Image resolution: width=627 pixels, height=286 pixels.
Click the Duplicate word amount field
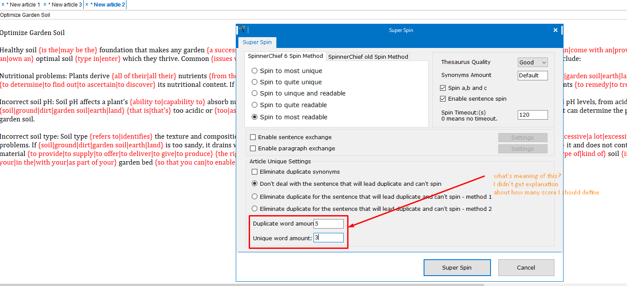pyautogui.click(x=329, y=223)
